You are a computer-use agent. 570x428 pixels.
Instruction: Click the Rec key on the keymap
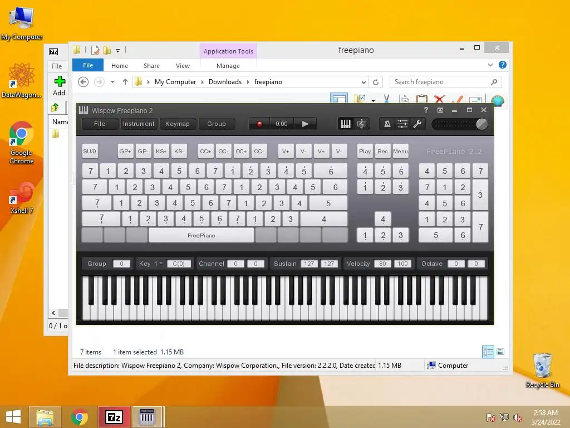point(382,152)
